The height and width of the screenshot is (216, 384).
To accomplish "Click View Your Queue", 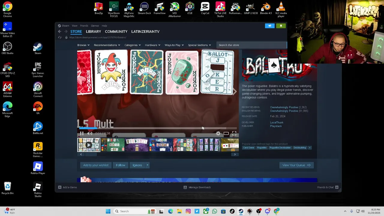I will (x=296, y=165).
